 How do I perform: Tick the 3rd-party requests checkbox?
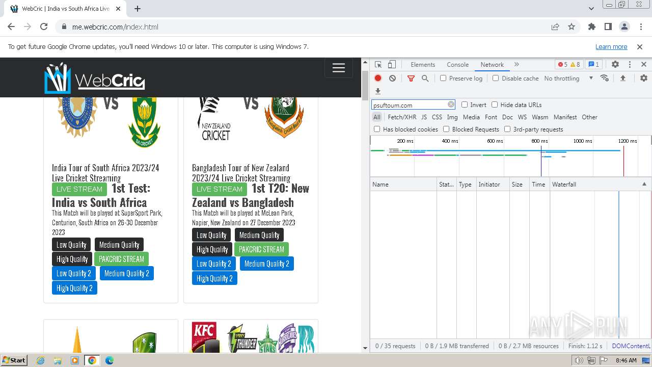(x=507, y=129)
